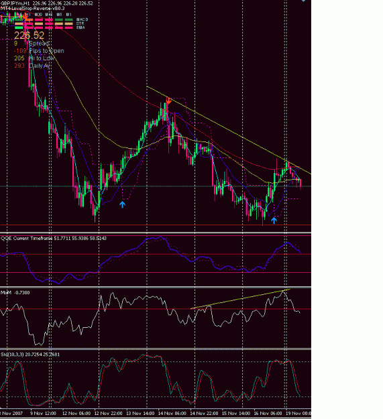Screen dimensions: 383x419
Task: Click the Pips to Open label
Action: [x=46, y=51]
